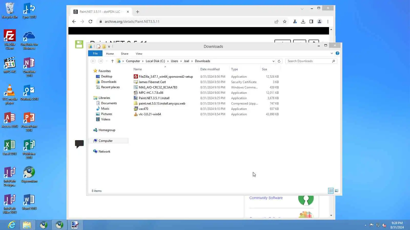Click the browser's reload page icon
Image resolution: width=410 pixels, height=230 pixels.
90,21
